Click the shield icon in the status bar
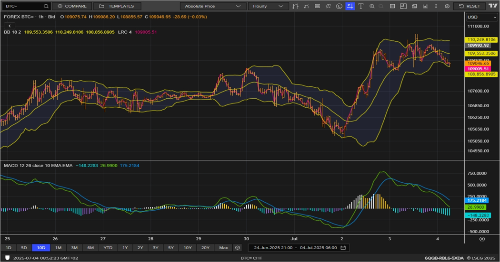500x262 pixels. pos(7,258)
